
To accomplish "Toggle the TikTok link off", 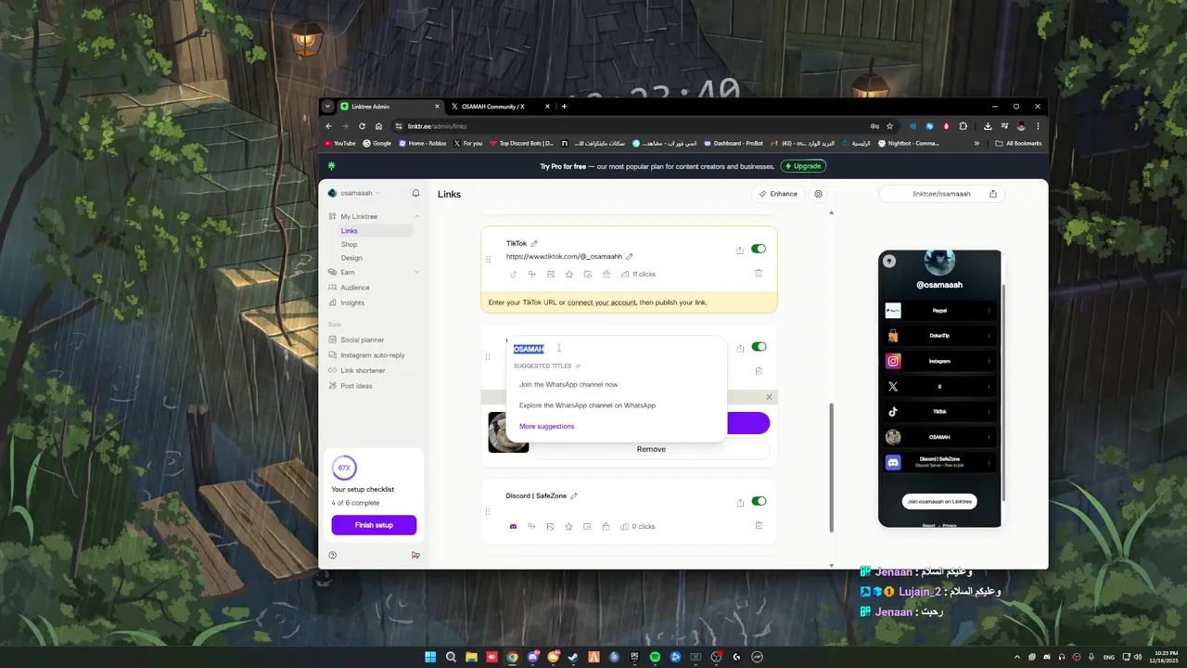I will click(759, 249).
